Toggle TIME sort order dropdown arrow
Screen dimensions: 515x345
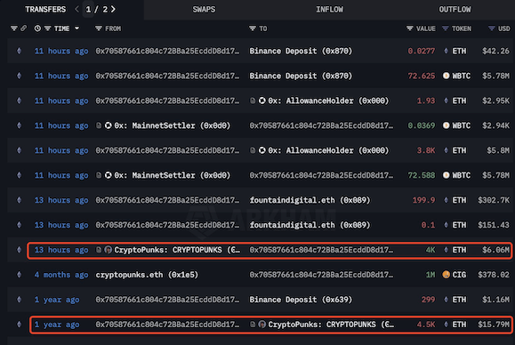pyautogui.click(x=76, y=28)
